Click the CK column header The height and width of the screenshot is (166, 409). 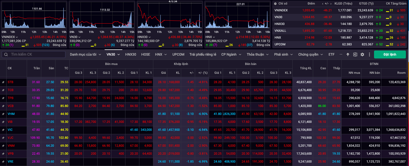10,68
